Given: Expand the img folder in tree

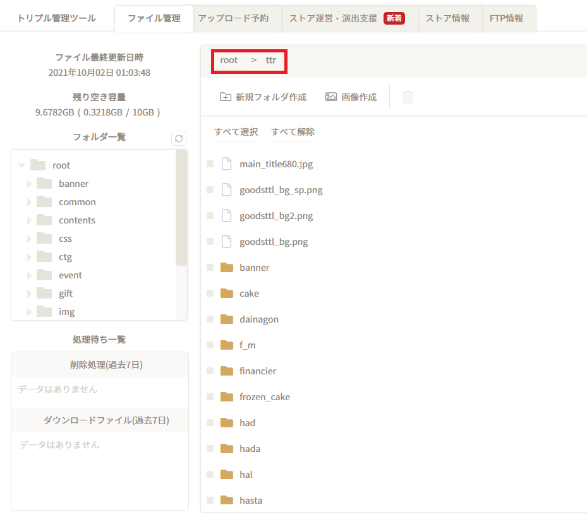Looking at the screenshot, I should (x=29, y=312).
